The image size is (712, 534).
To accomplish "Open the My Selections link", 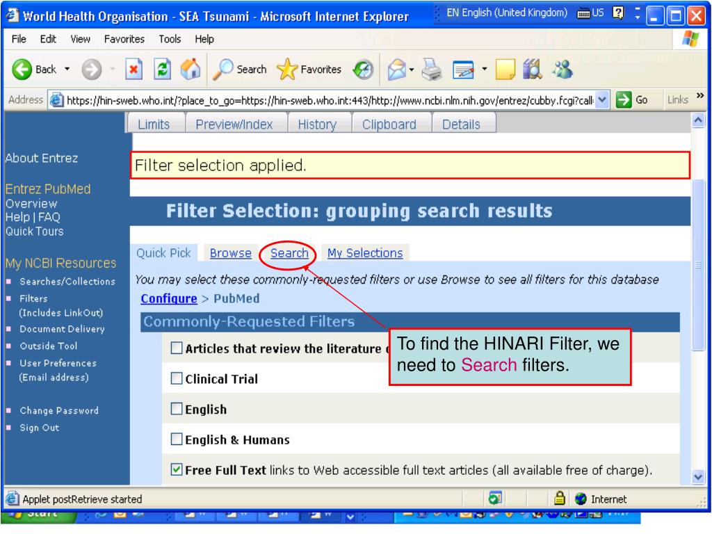I will (x=365, y=253).
